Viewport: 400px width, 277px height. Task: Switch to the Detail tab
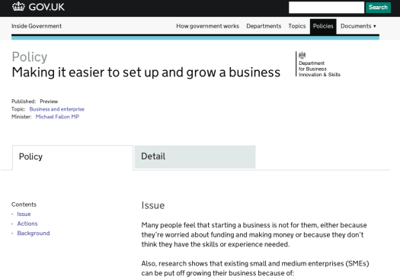click(x=195, y=156)
